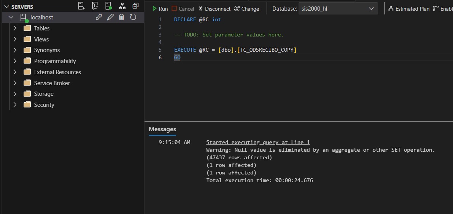Expand the Programmability folder
The height and width of the screenshot is (214, 453).
coord(15,61)
